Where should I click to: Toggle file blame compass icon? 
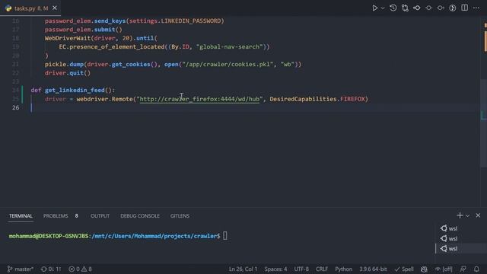(x=453, y=8)
